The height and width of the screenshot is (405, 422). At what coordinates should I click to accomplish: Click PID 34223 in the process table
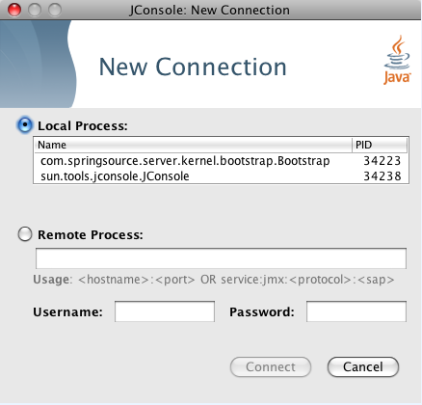click(382, 161)
